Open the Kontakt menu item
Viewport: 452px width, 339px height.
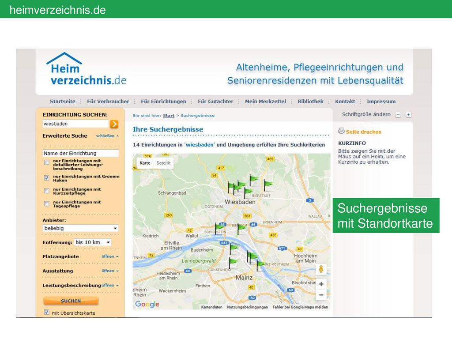point(345,102)
